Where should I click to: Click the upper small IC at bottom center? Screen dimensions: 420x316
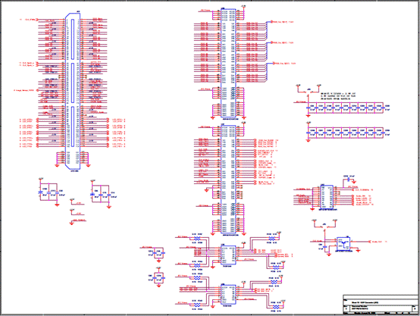point(228,255)
